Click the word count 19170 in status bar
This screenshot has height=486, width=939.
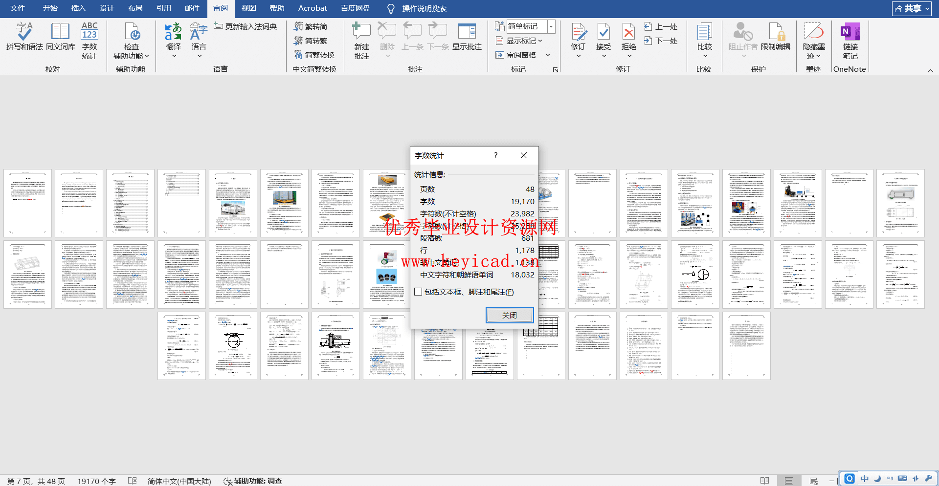pyautogui.click(x=96, y=481)
